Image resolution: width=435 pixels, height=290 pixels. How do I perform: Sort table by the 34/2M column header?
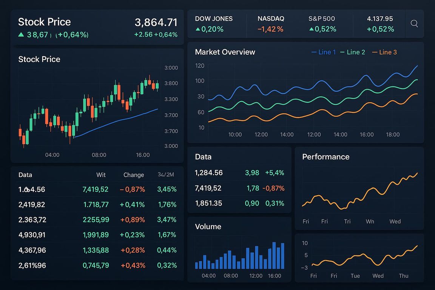[x=165, y=175]
